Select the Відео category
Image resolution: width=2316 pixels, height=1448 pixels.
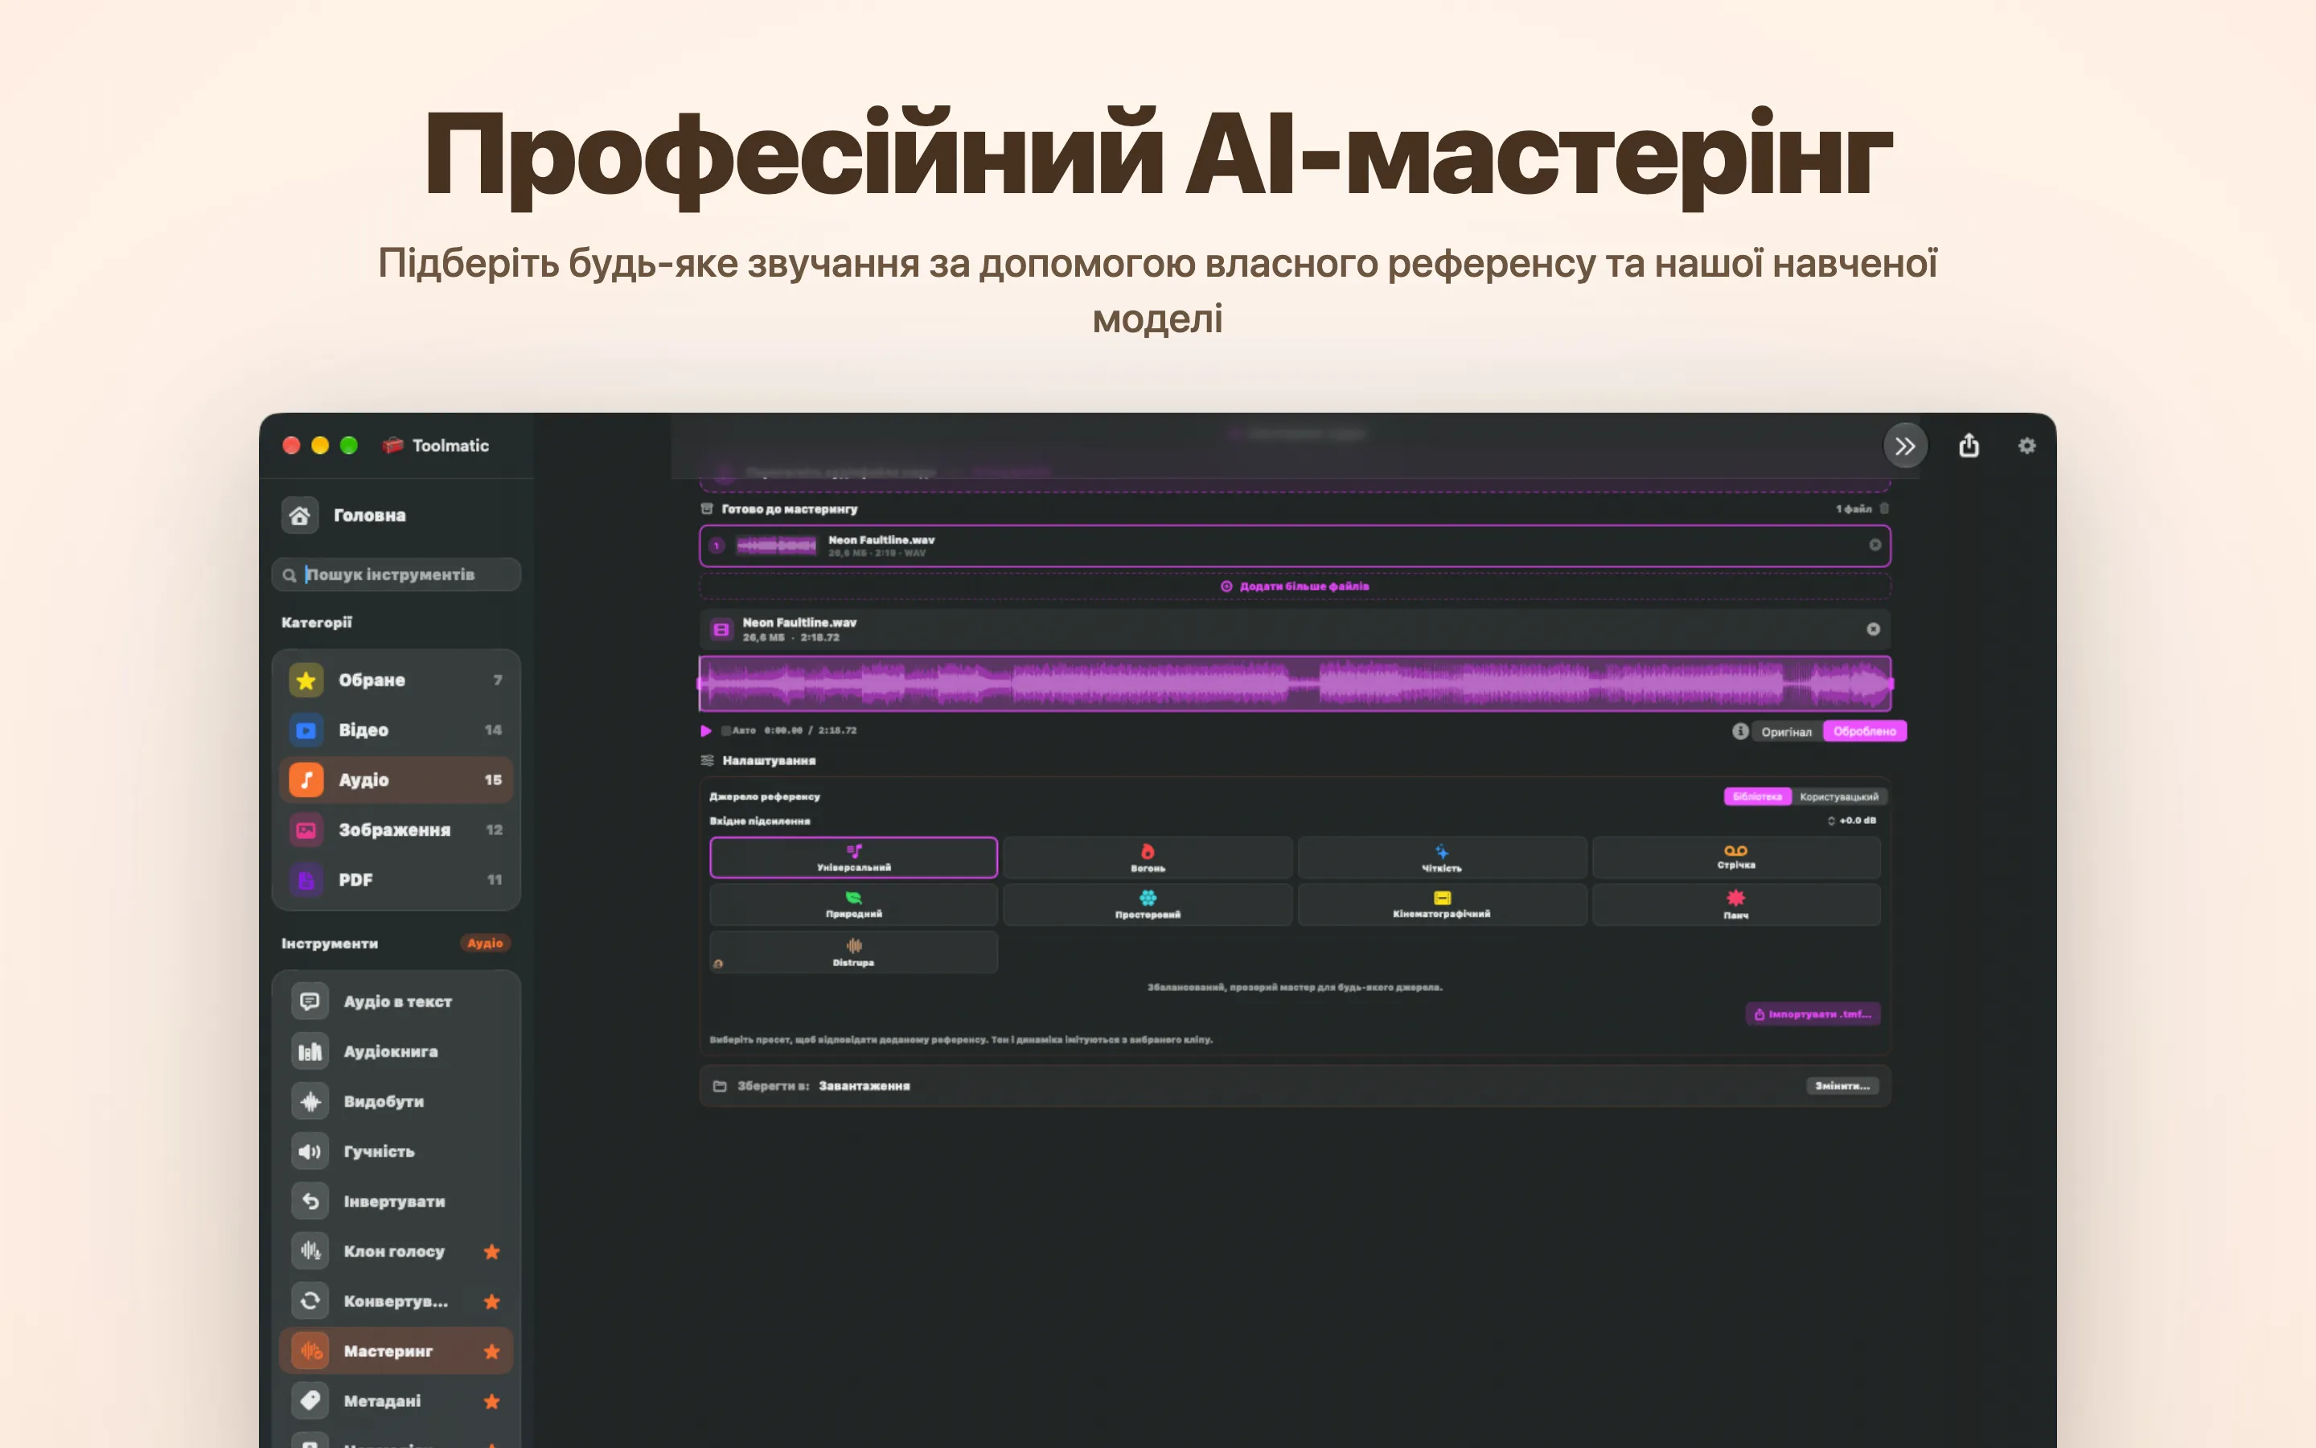[396, 730]
